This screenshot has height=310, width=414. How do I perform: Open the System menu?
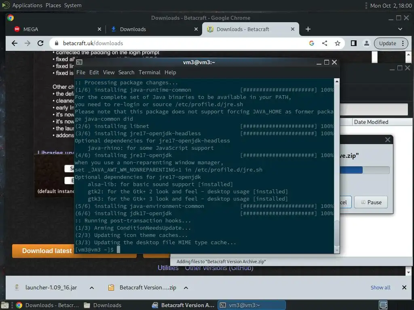point(73,5)
